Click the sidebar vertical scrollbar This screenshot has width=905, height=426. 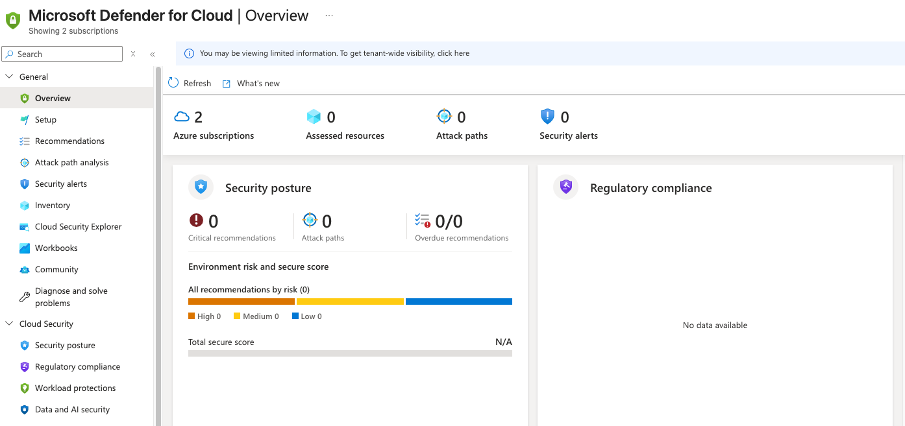(x=158, y=246)
